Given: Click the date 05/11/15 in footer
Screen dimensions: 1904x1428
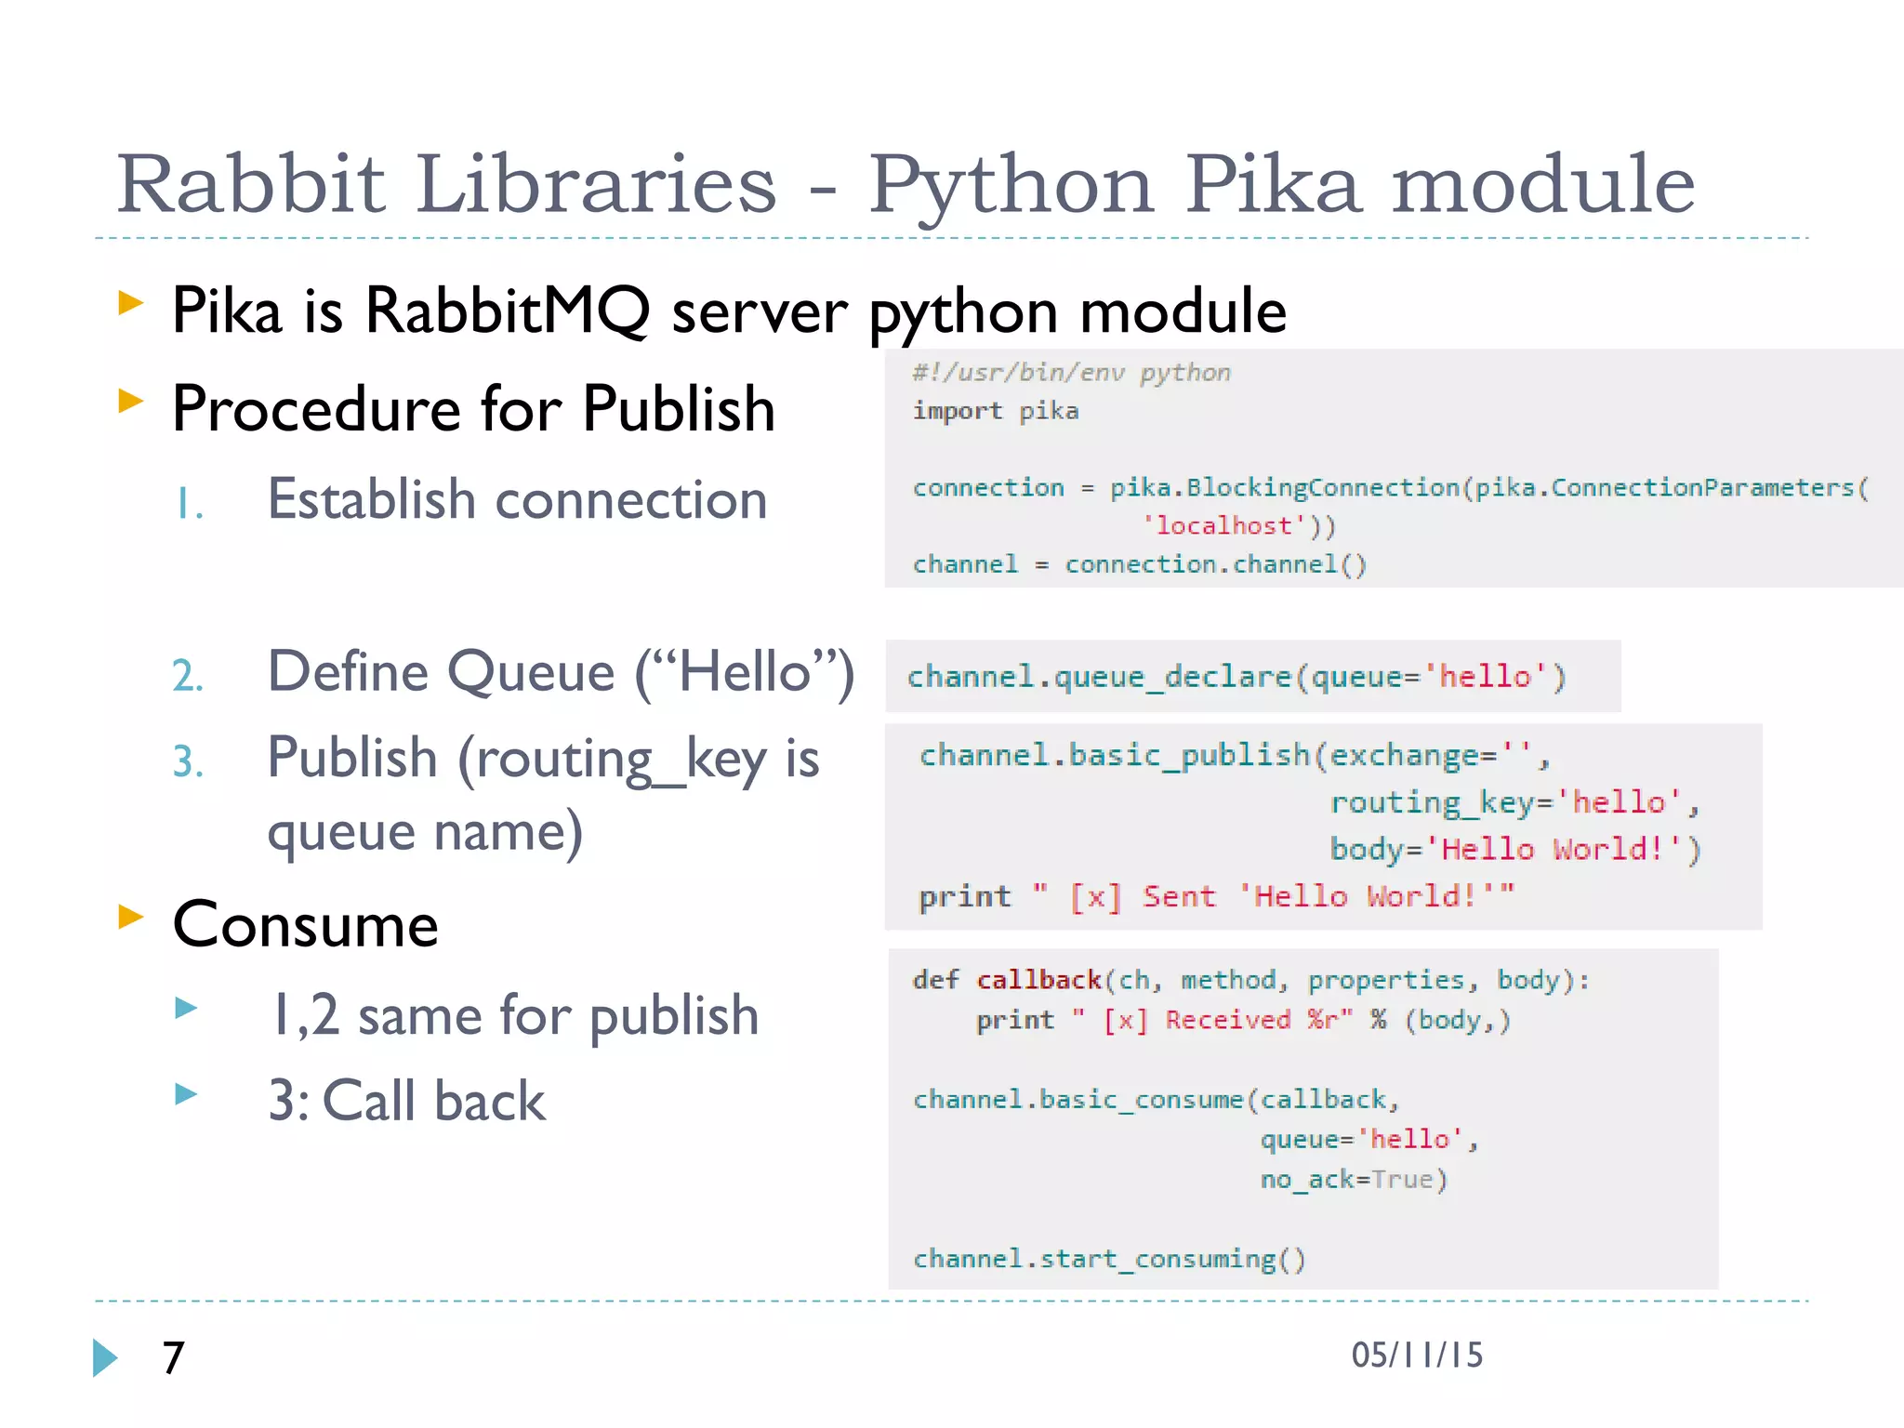Looking at the screenshot, I should click(1416, 1355).
